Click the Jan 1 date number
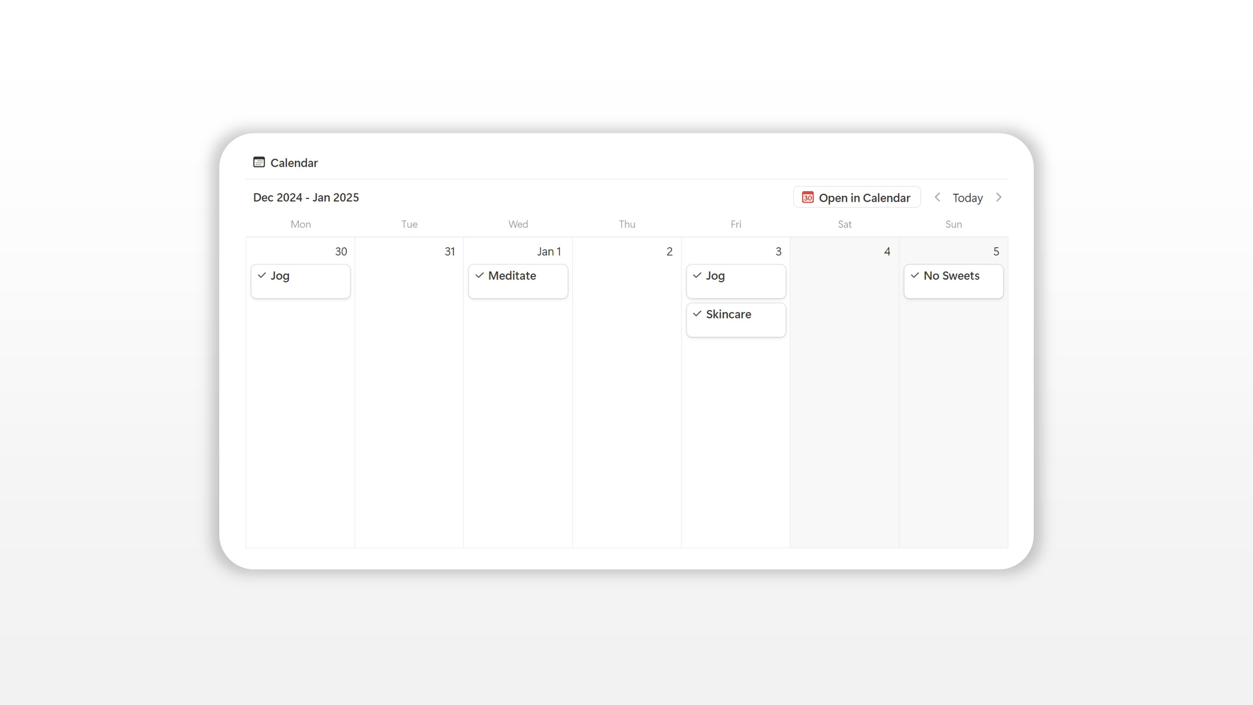The width and height of the screenshot is (1253, 705). click(549, 252)
